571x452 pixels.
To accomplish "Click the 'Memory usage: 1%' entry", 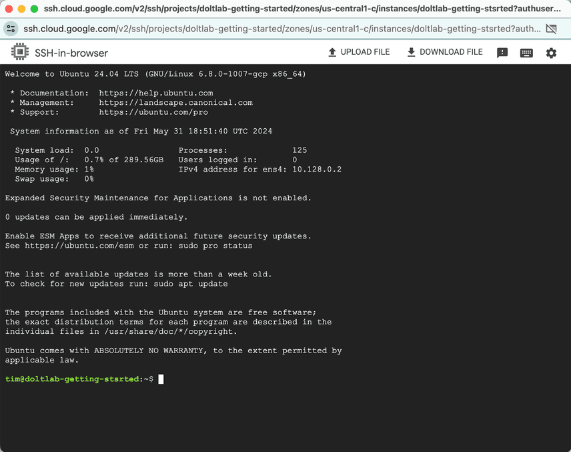I will pos(54,170).
